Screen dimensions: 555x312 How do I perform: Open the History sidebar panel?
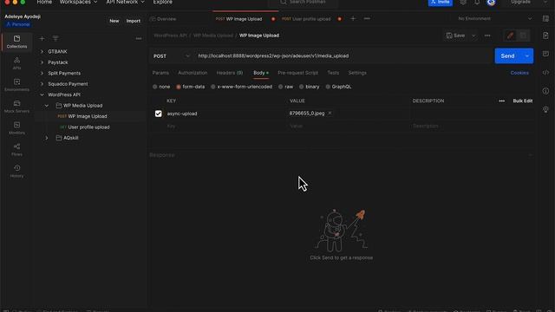tap(16, 172)
